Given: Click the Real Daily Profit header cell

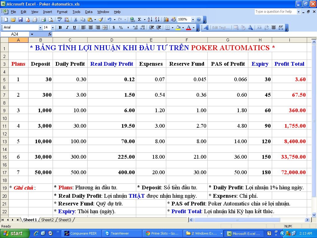Looking at the screenshot, I should (112, 64).
